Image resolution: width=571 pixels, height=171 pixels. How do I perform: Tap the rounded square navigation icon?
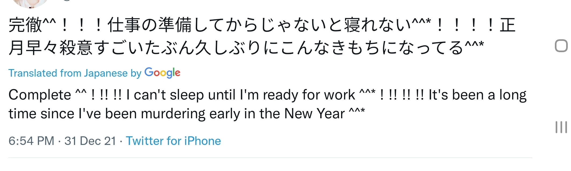tap(562, 46)
